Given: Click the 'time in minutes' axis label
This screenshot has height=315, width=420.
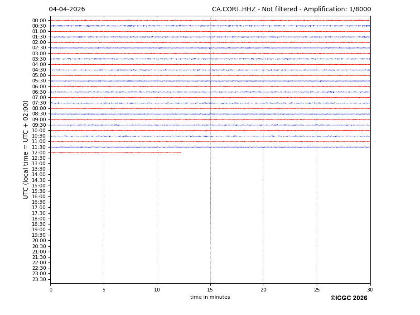Looking at the screenshot, I should tap(210, 297).
